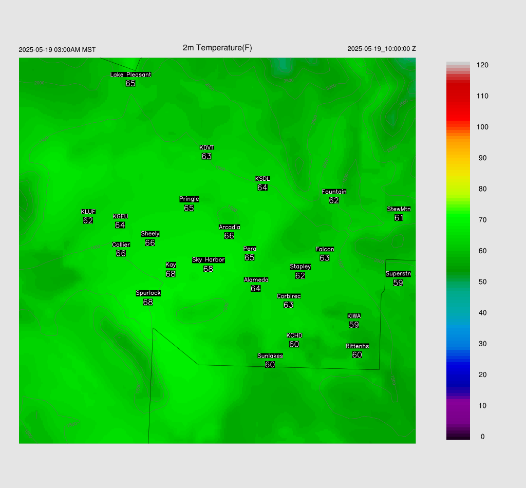The image size is (526, 488).
Task: Click the KSDL station label
Action: coord(262,179)
